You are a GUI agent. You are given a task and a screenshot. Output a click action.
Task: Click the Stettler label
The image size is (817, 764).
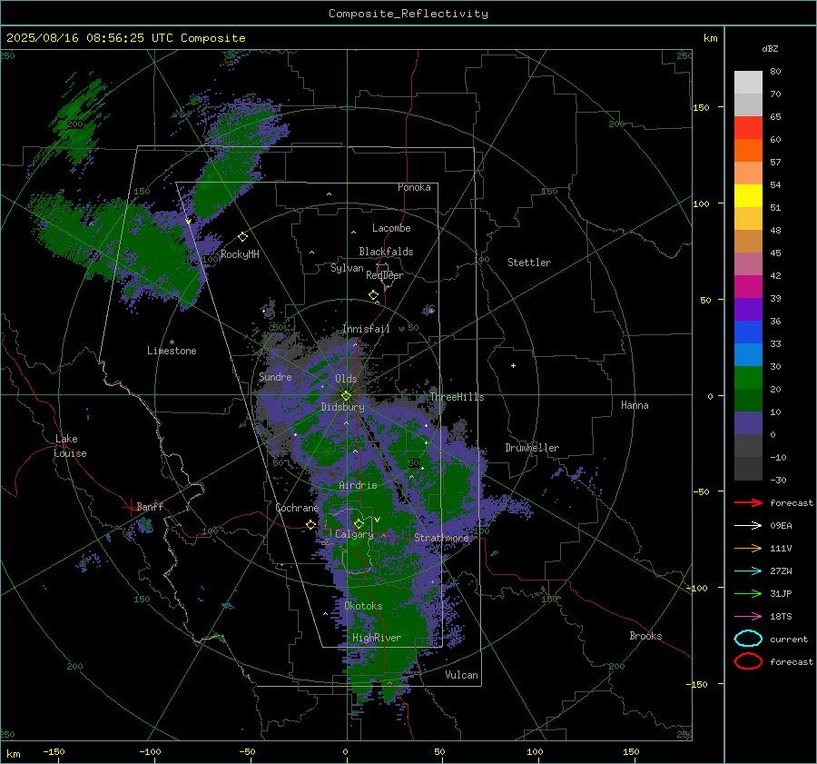[529, 263]
